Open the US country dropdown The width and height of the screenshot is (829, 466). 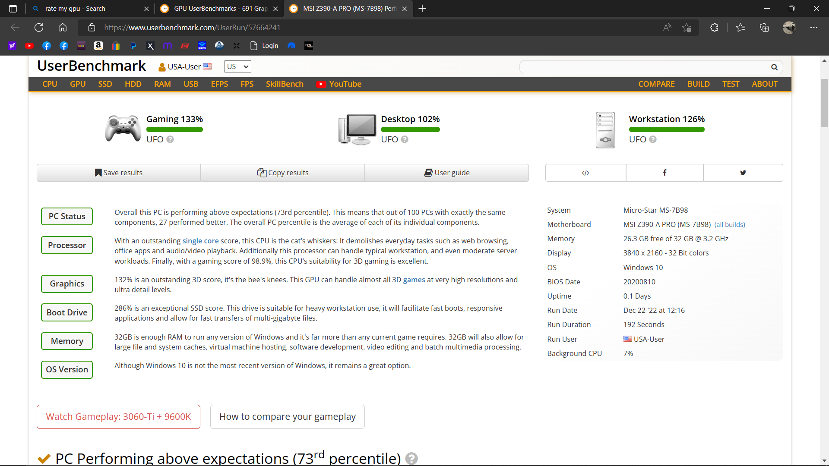[x=237, y=66]
